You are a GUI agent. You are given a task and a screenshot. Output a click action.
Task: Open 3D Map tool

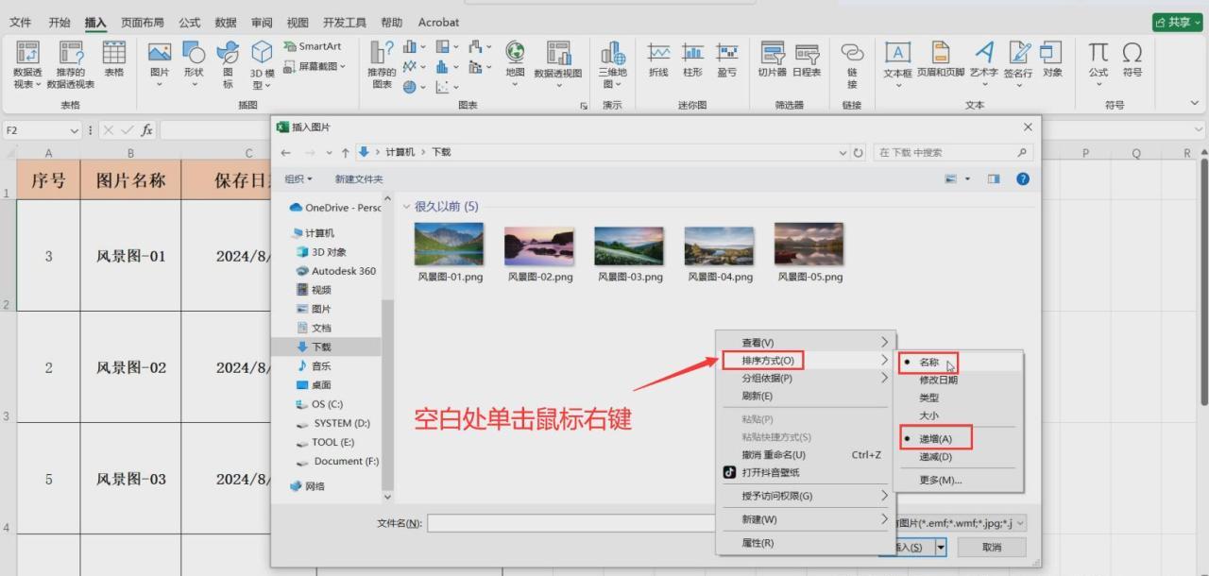point(612,65)
